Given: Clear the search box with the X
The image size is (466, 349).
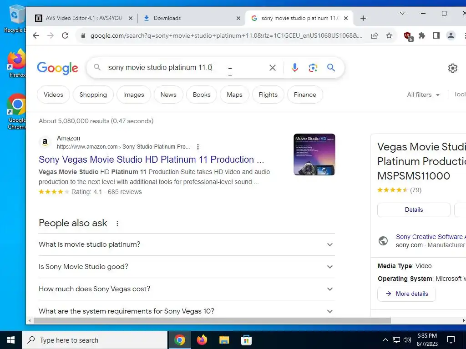Looking at the screenshot, I should (x=272, y=68).
